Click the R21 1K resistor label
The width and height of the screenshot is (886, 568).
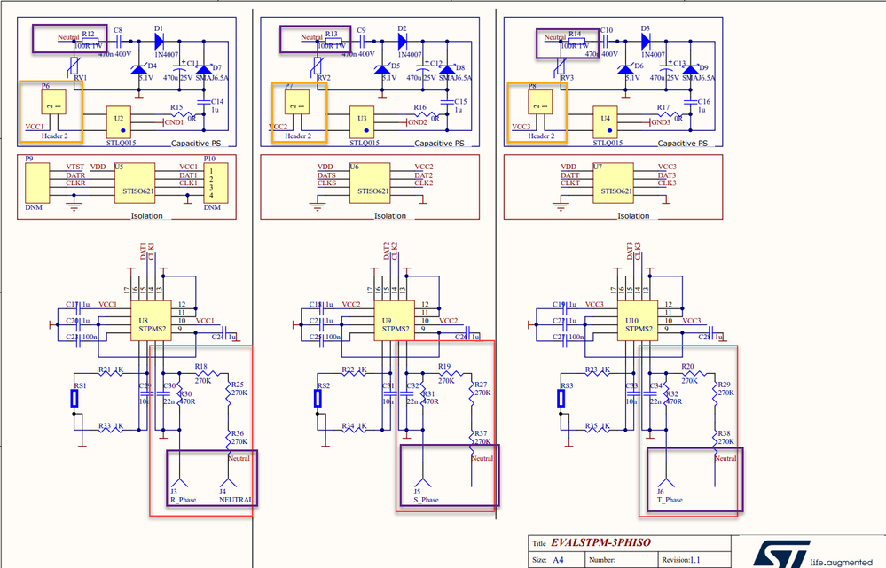[111, 370]
